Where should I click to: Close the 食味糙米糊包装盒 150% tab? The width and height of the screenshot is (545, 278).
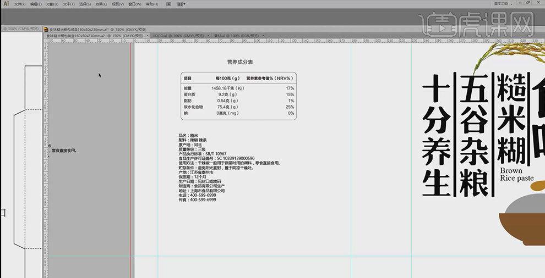(149, 35)
